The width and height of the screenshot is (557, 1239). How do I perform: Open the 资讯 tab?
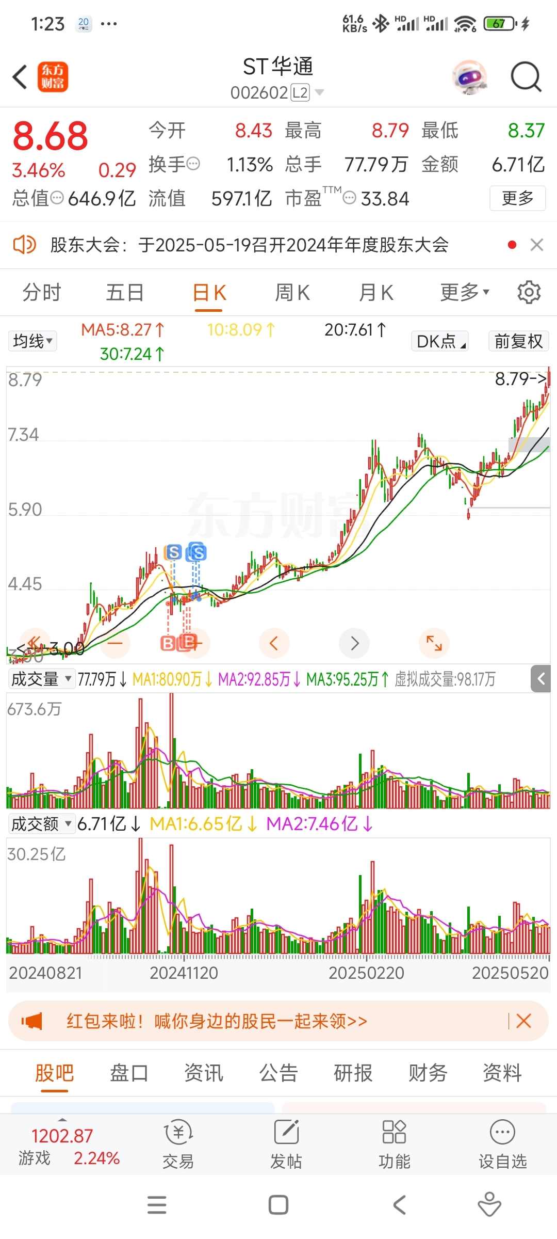204,1073
